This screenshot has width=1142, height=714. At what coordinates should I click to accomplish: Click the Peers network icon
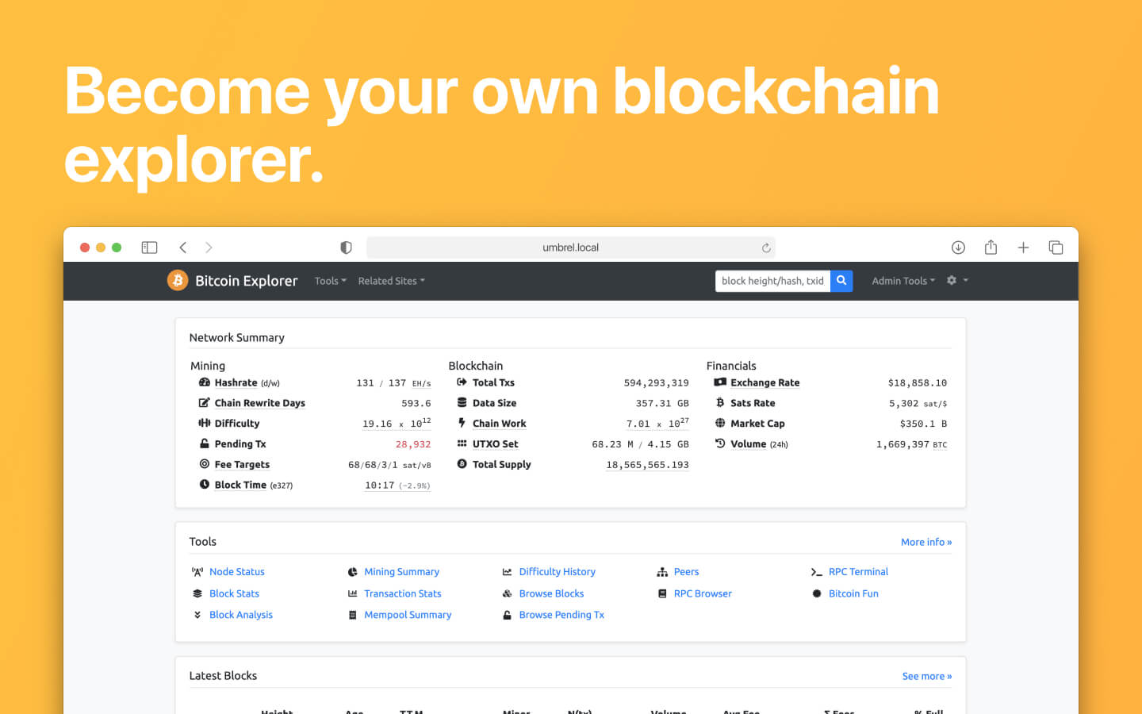[662, 571]
